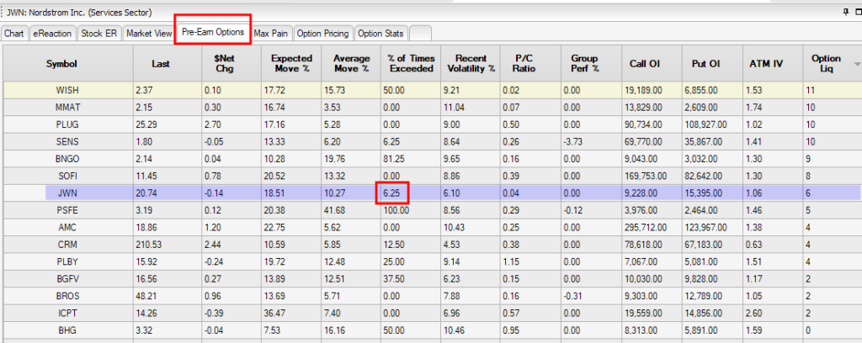The height and width of the screenshot is (343, 862).
Task: Sort by % of Times Exceeded header
Action: [x=410, y=64]
